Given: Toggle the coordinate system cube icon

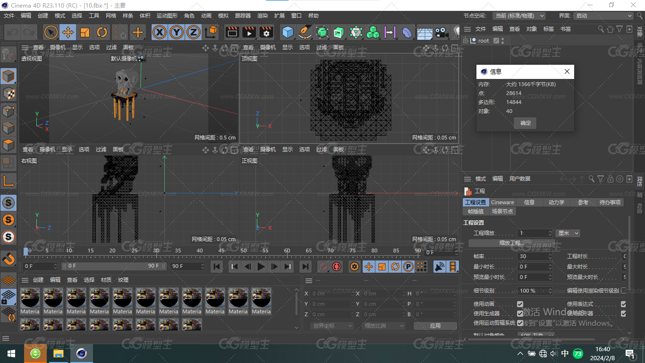Looking at the screenshot, I should (211, 32).
